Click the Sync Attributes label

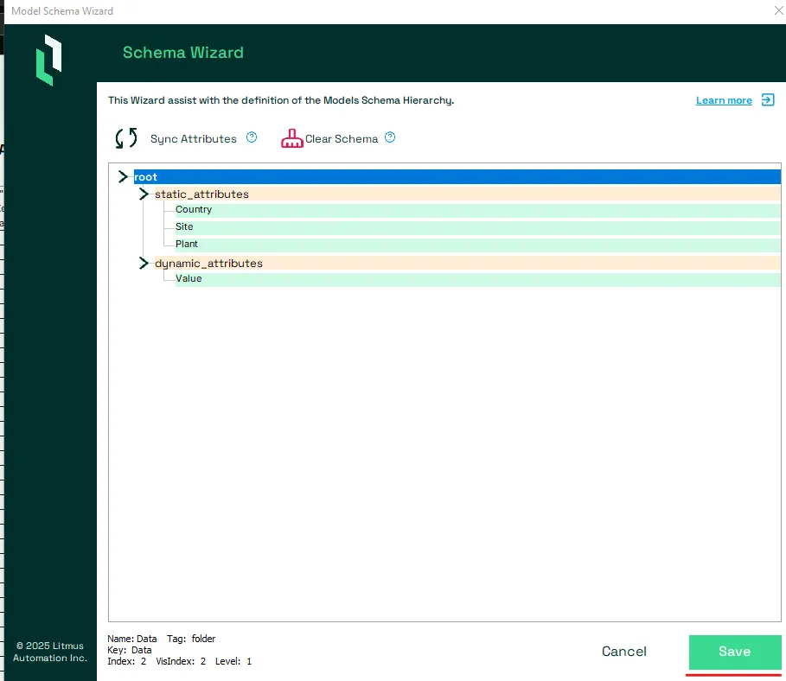[x=194, y=139]
